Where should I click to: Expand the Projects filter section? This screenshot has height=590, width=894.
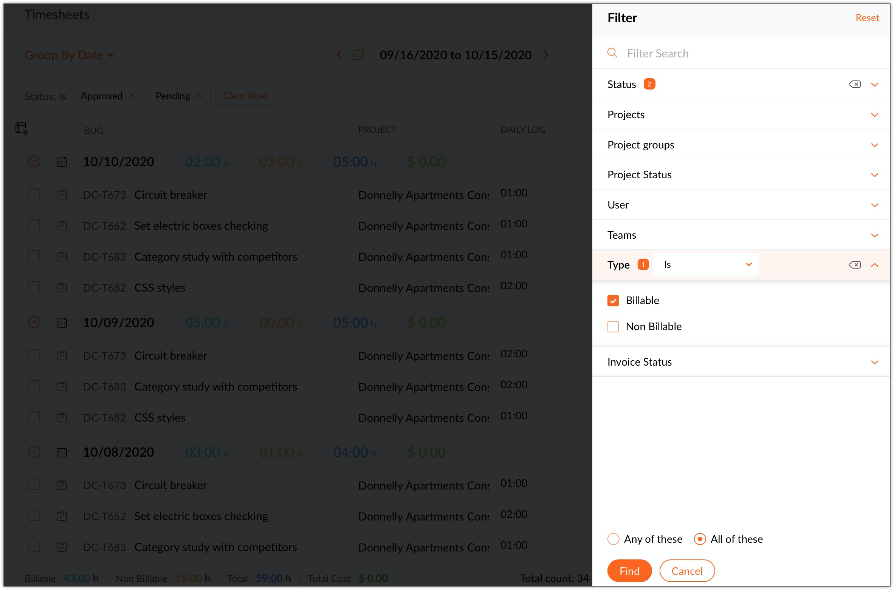coord(874,115)
